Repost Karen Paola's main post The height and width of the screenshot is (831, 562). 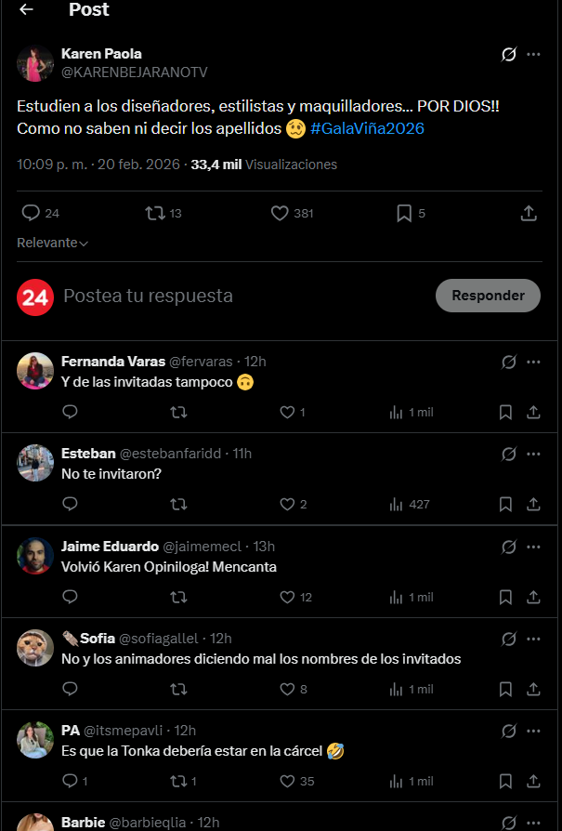click(x=155, y=214)
